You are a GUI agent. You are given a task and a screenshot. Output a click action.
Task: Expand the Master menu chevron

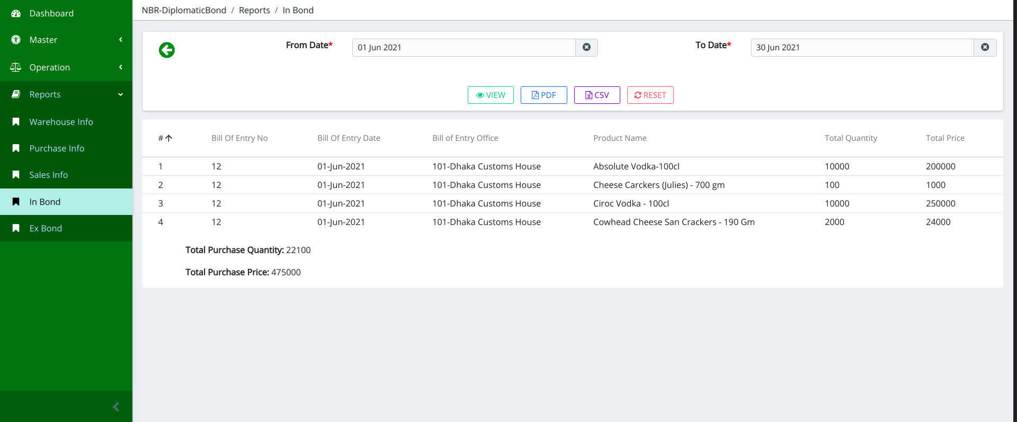click(121, 40)
